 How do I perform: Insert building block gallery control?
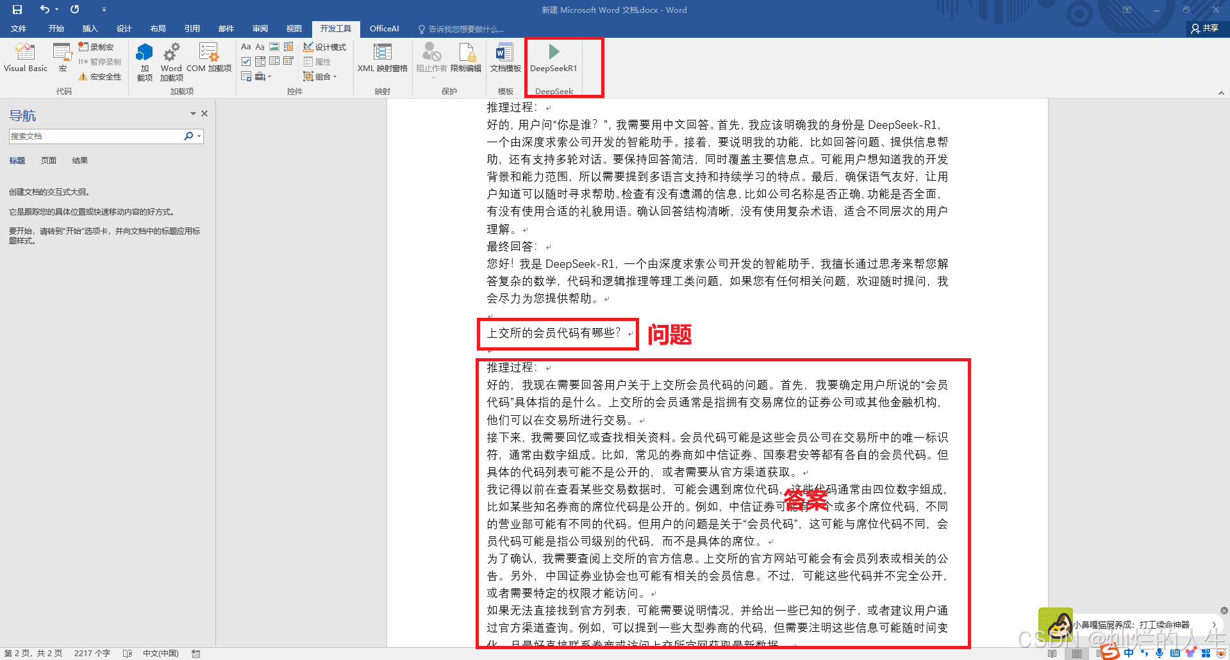288,47
